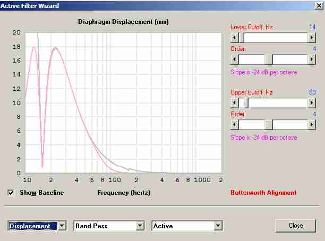Increase upper filter Order with right arrow
The height and width of the screenshot is (241, 325).
click(x=312, y=125)
